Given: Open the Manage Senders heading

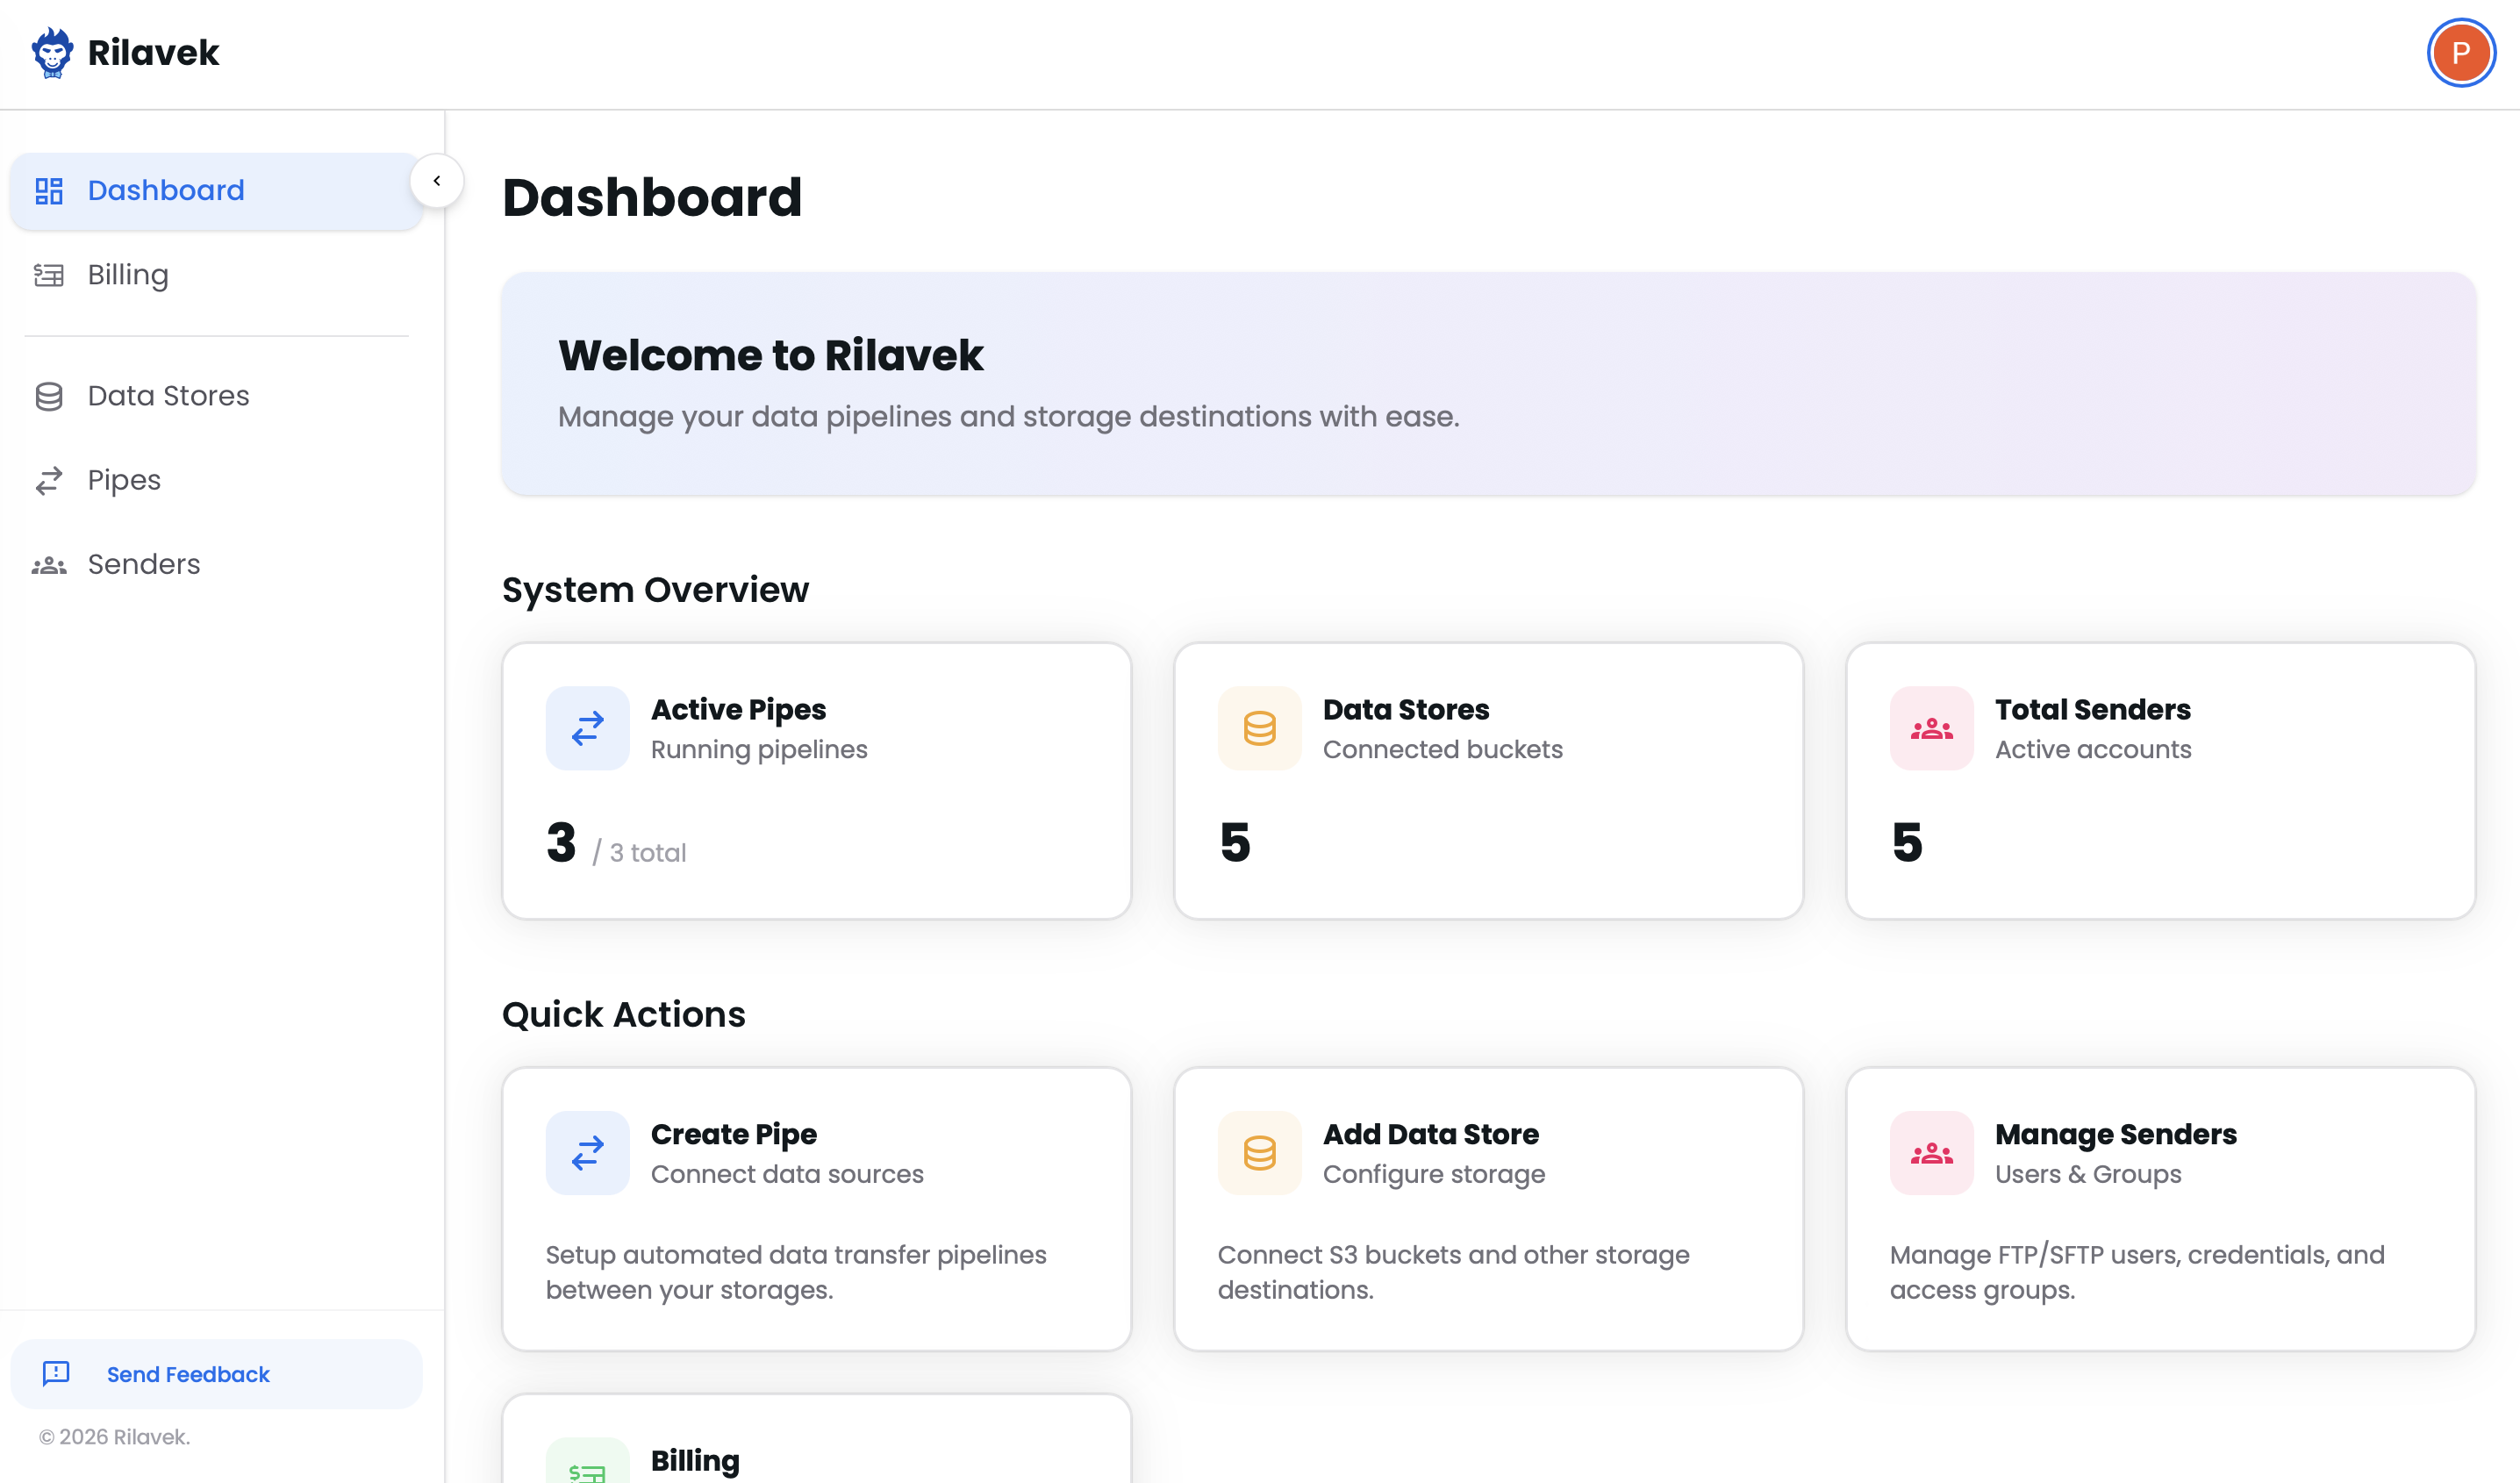Looking at the screenshot, I should click(2115, 1134).
